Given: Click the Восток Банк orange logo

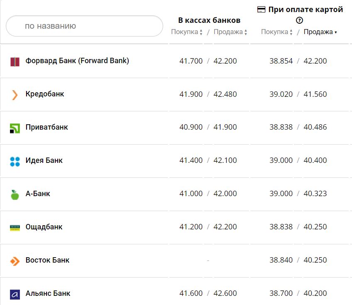Looking at the screenshot, I should (15, 261).
